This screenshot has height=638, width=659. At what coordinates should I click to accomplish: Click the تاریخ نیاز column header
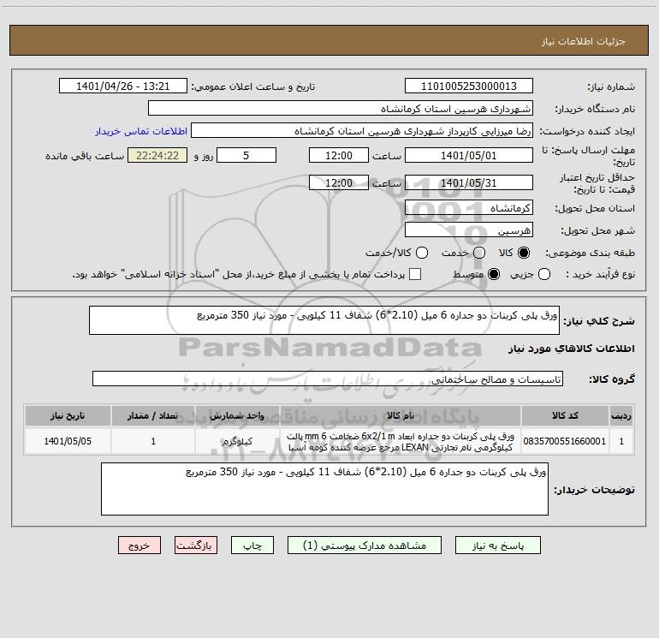tap(68, 415)
